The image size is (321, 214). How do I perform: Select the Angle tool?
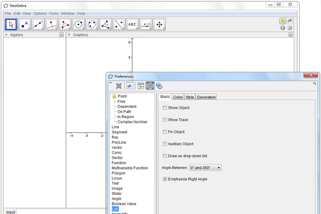click(x=105, y=25)
